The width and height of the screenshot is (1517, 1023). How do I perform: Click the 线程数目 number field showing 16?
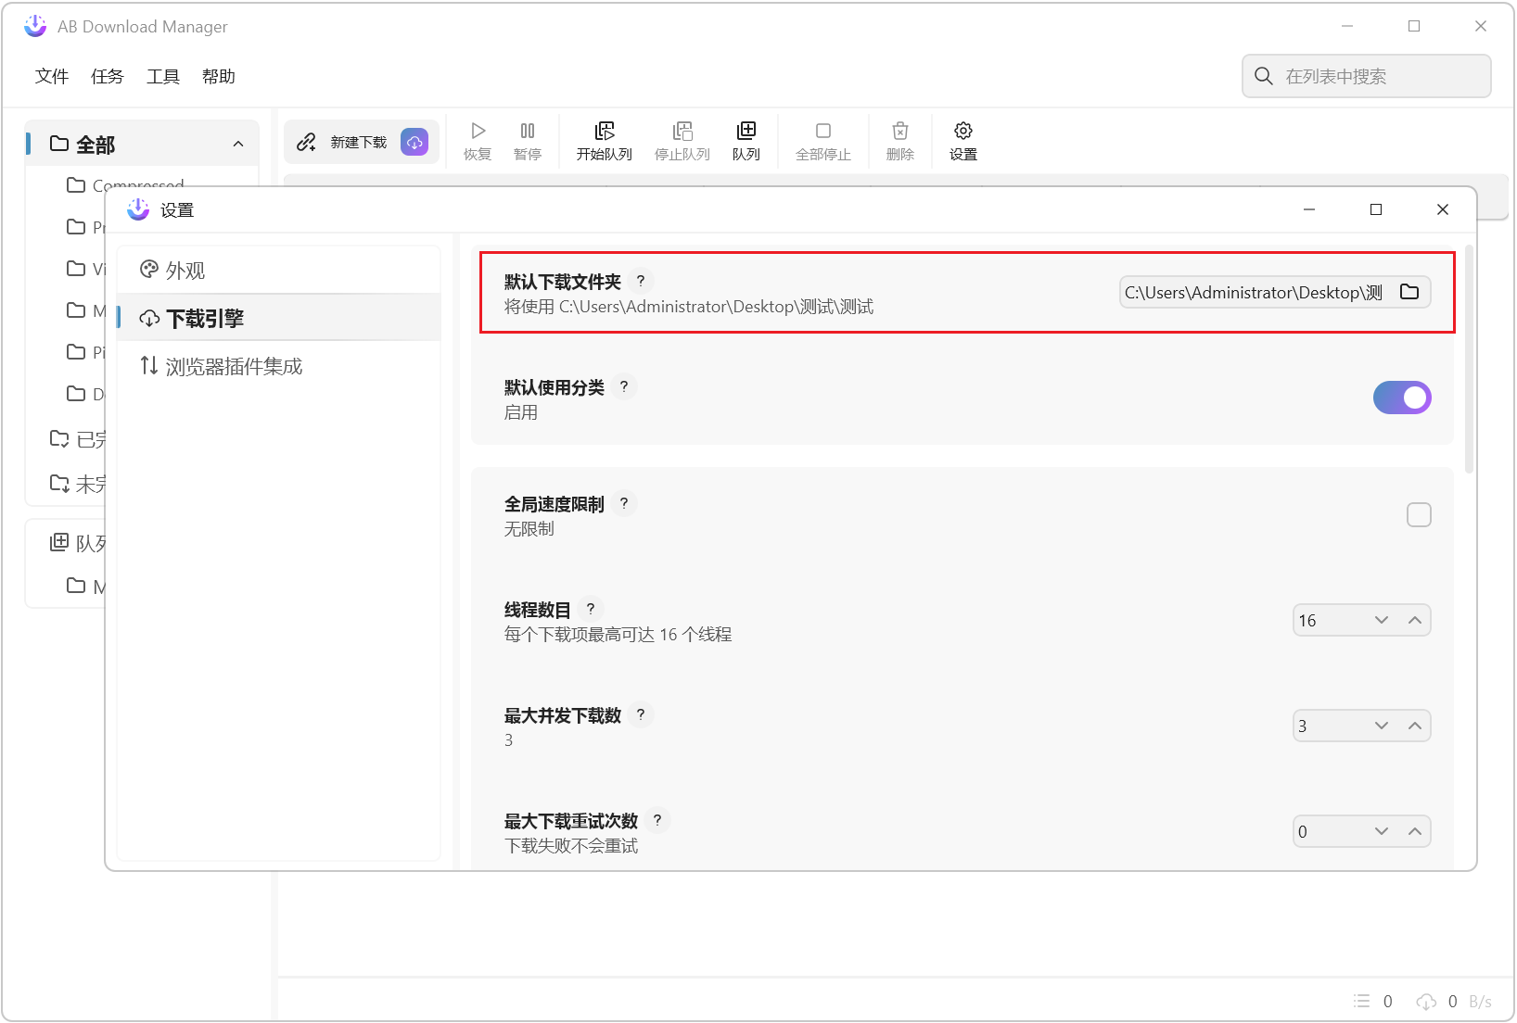pos(1361,620)
